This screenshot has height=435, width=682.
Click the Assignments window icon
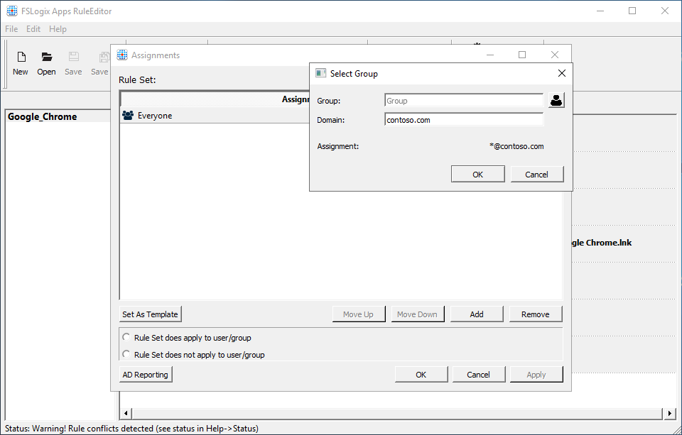pos(122,55)
